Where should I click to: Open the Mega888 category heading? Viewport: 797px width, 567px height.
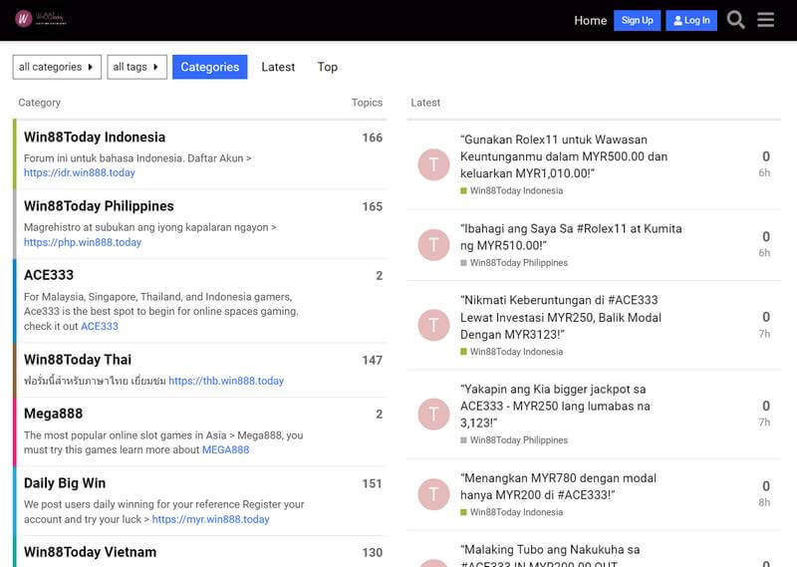53,414
